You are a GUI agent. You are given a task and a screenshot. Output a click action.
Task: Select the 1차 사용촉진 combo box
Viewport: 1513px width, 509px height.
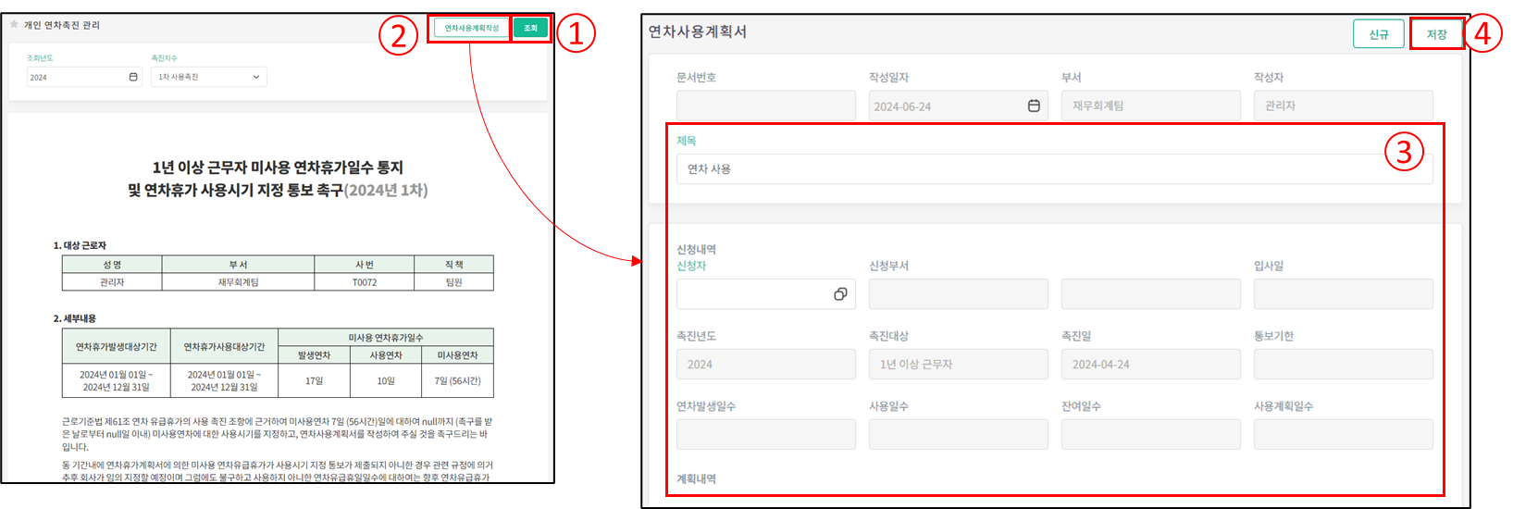[204, 77]
